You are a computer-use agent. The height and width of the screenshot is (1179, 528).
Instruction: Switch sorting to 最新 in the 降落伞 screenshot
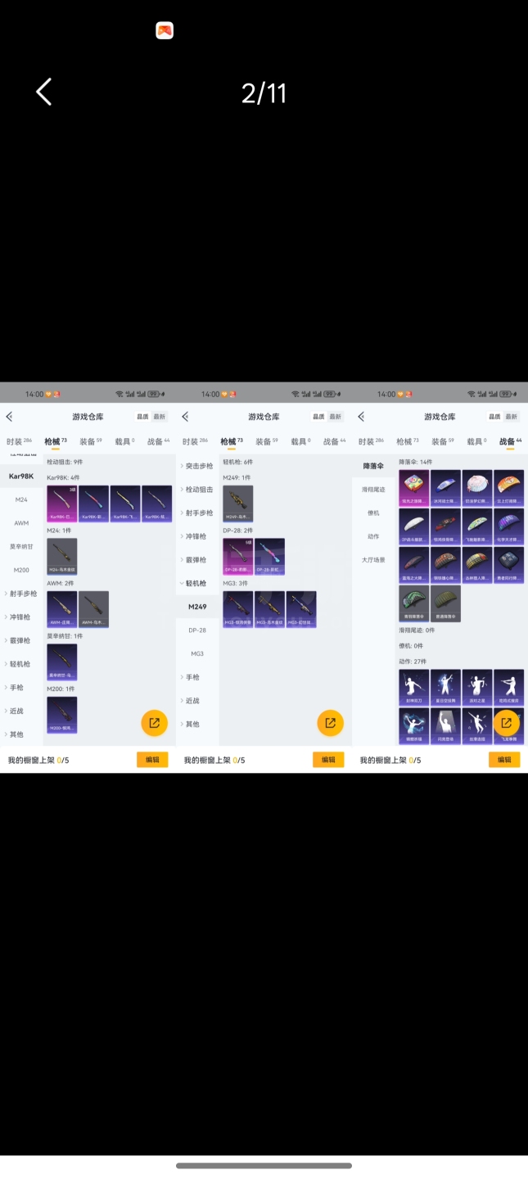(511, 417)
